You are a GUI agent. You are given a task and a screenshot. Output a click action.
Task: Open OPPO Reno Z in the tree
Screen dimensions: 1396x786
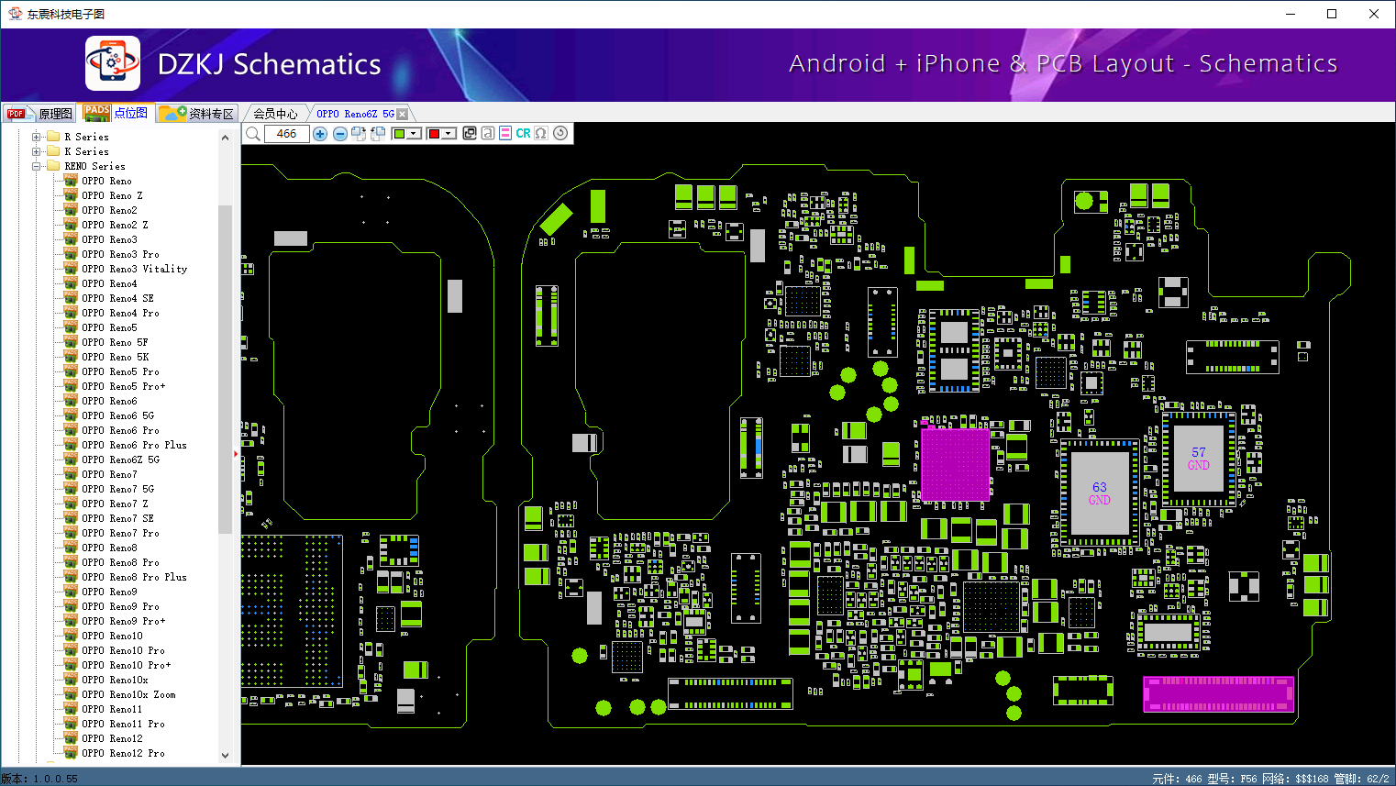pos(112,195)
